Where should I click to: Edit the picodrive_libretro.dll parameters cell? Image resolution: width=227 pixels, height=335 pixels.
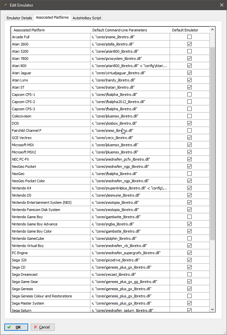pos(130,260)
